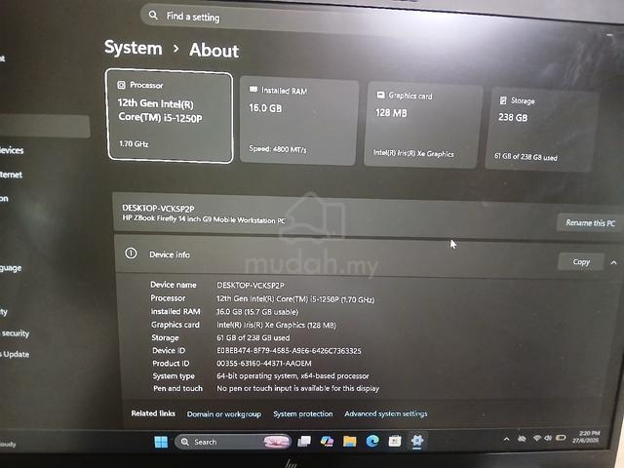Open Domain or workgroup link
This screenshot has height=468, width=624.
[x=224, y=414]
